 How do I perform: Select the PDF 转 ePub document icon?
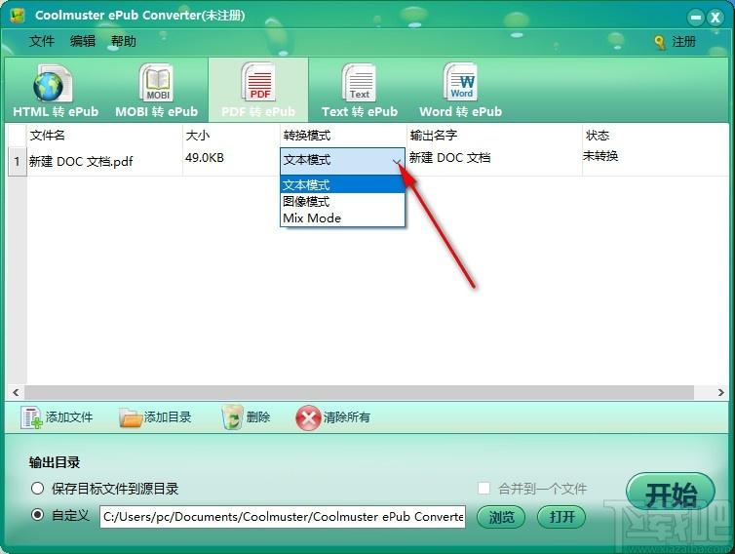(x=258, y=82)
